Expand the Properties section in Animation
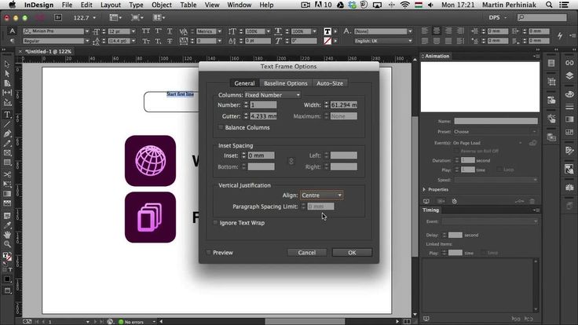578x325 pixels. tap(424, 189)
